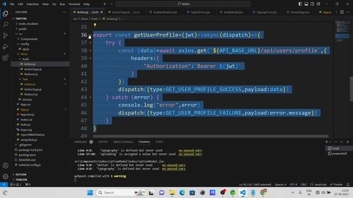Maximize the terminal panel
Screen dimensions: 353x198
342,142
